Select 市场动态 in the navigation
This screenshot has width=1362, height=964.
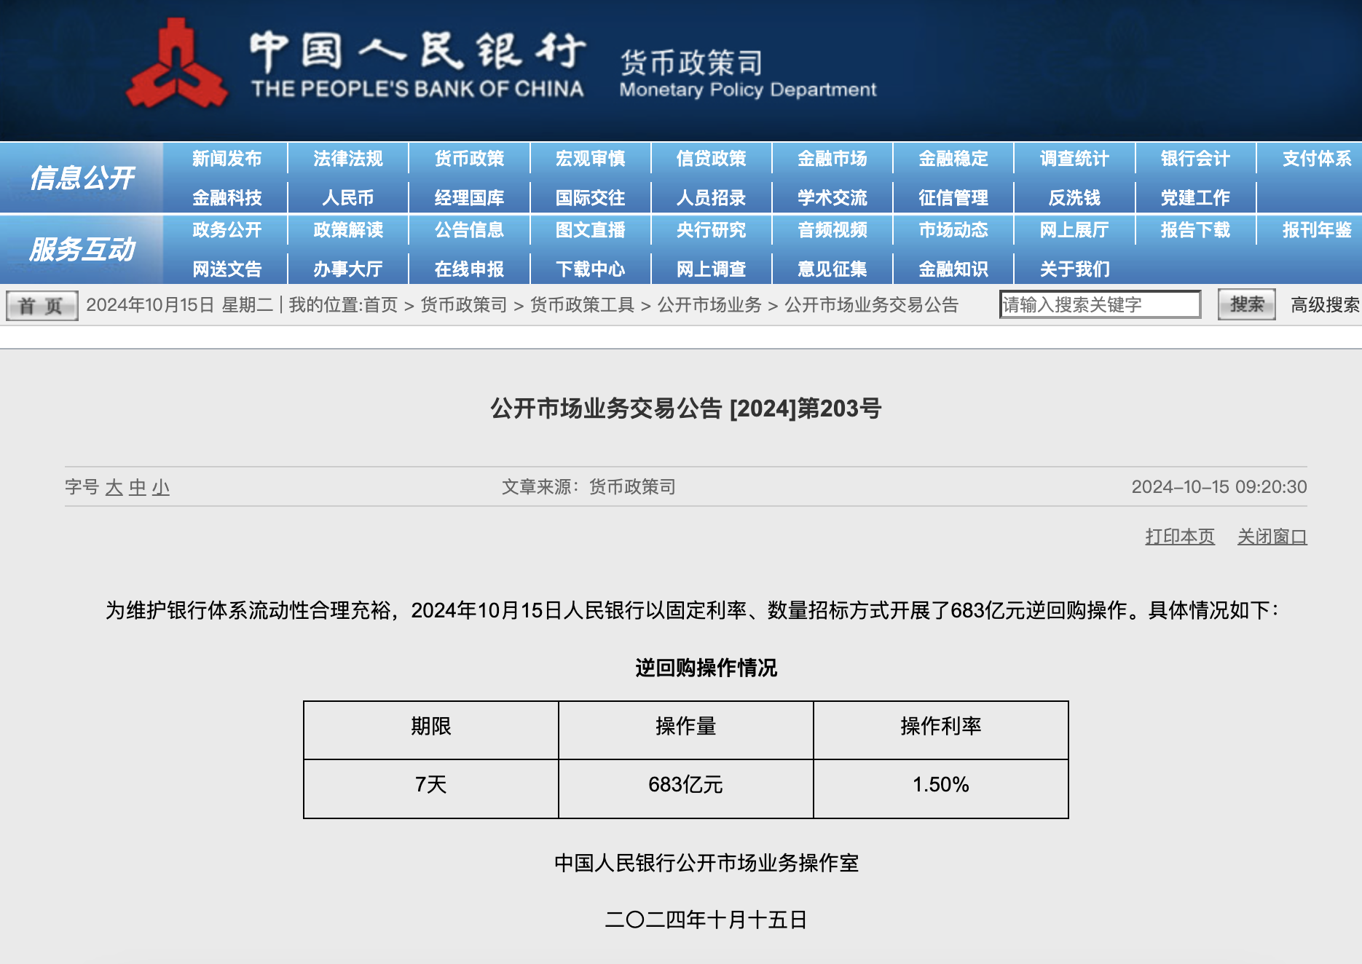pos(953,230)
